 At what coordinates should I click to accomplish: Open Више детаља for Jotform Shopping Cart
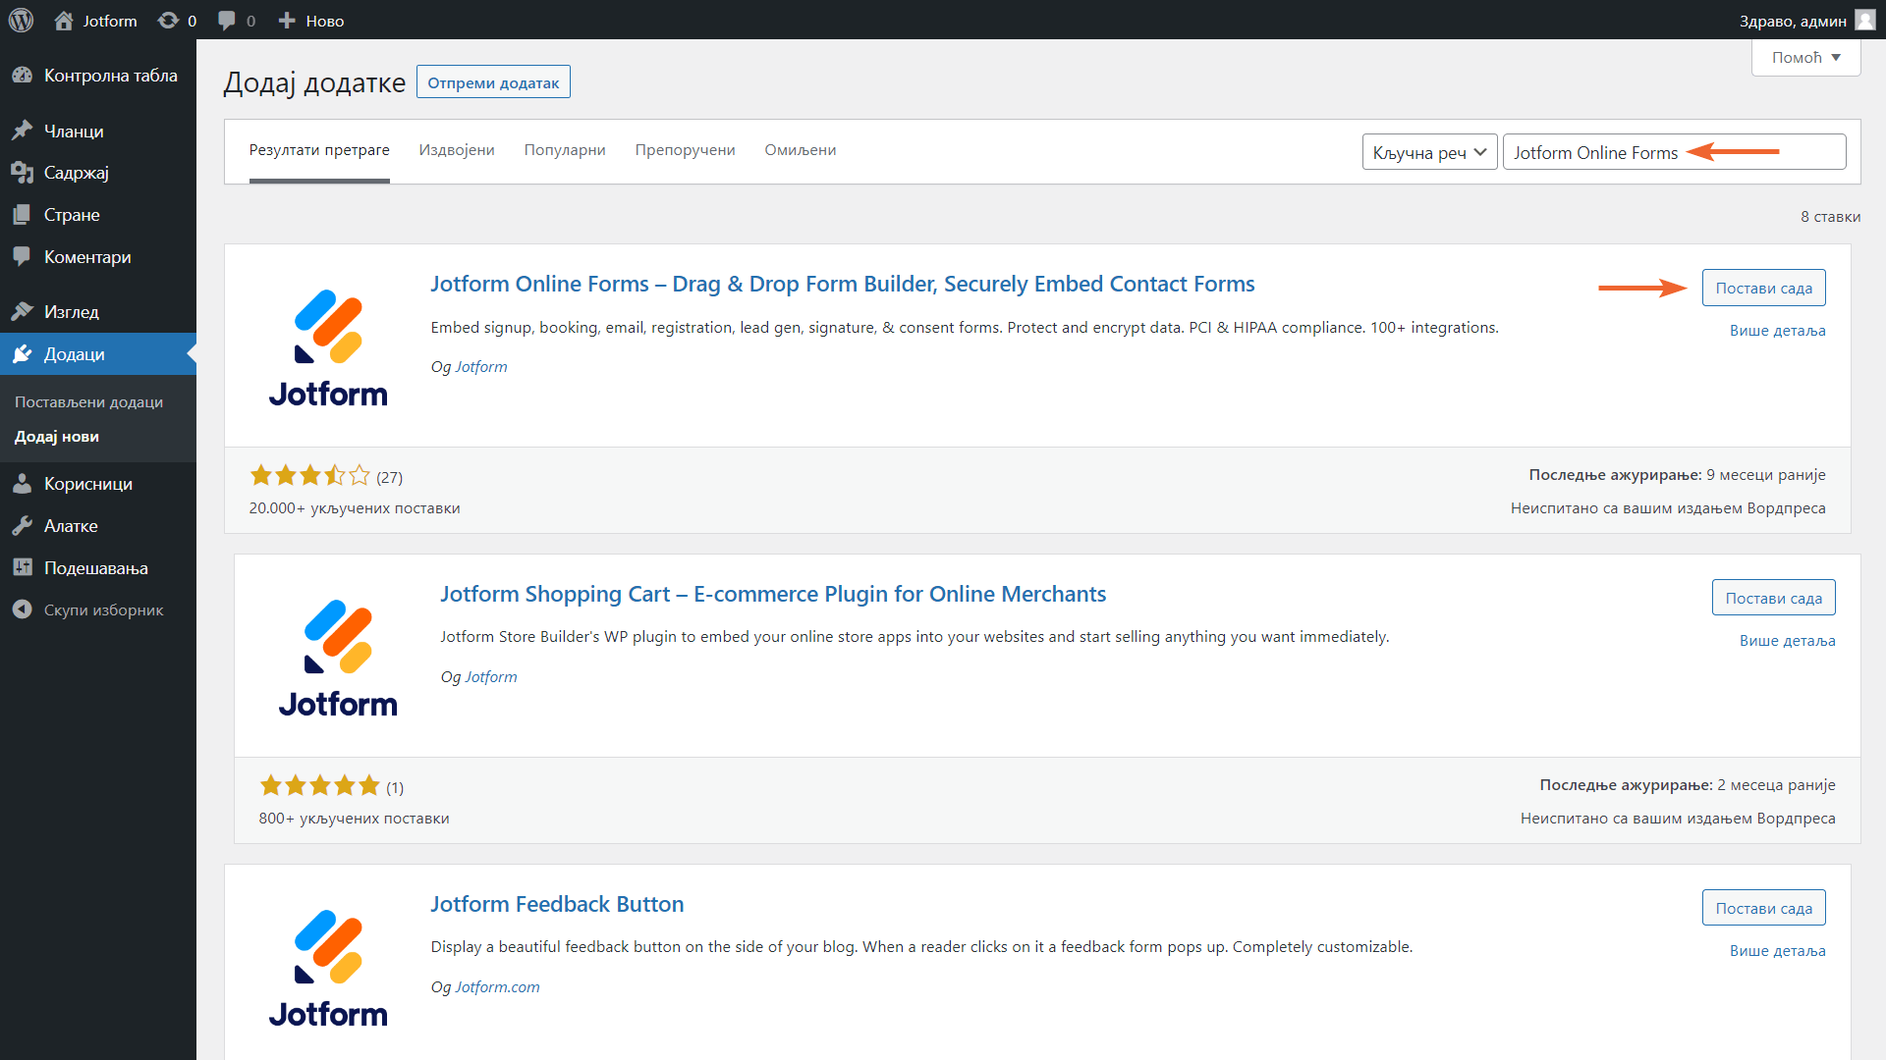pos(1787,640)
